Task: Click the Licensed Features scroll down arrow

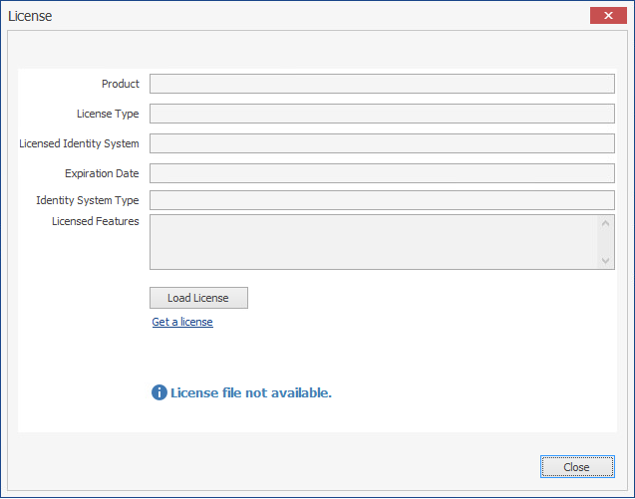Action: point(607,261)
